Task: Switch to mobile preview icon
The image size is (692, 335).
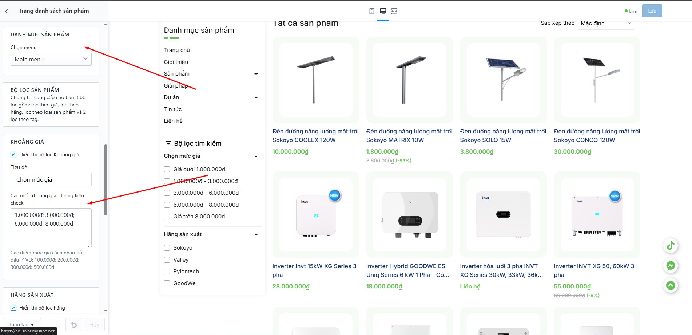Action: pyautogui.click(x=371, y=11)
